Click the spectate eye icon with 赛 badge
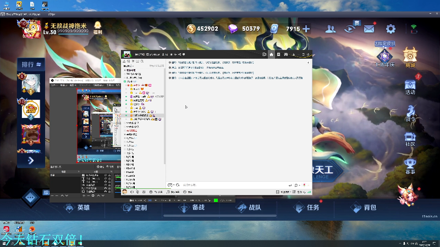 point(350,29)
